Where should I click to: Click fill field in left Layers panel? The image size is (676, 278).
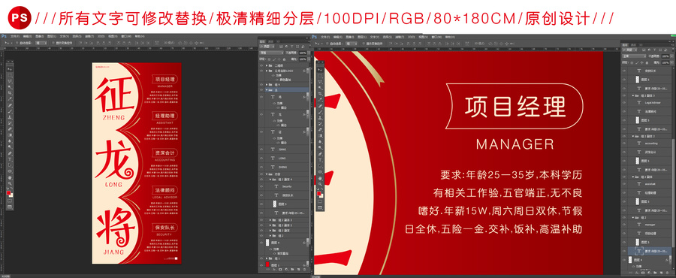[303, 59]
